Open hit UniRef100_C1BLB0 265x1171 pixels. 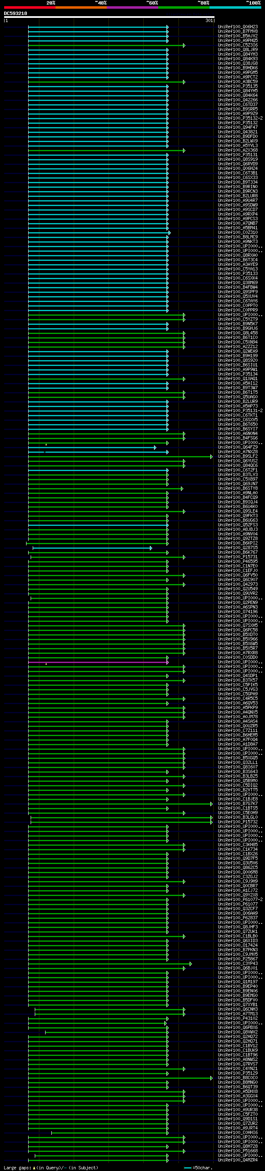[x=238, y=936]
